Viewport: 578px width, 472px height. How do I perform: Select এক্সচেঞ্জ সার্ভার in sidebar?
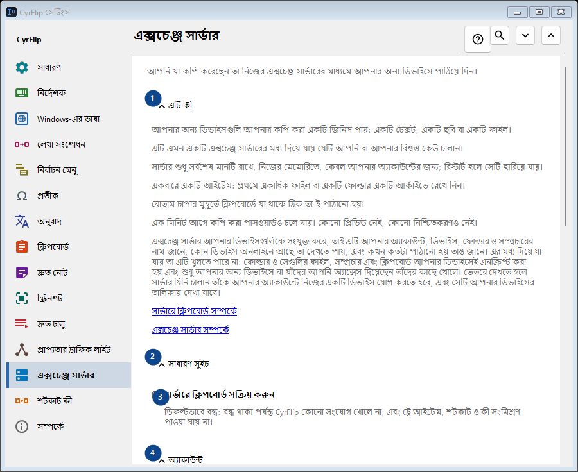(69, 375)
